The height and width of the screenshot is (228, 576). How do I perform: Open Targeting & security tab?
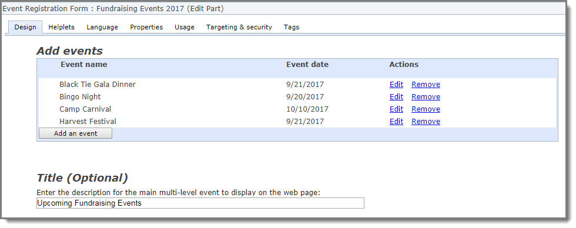tap(239, 27)
